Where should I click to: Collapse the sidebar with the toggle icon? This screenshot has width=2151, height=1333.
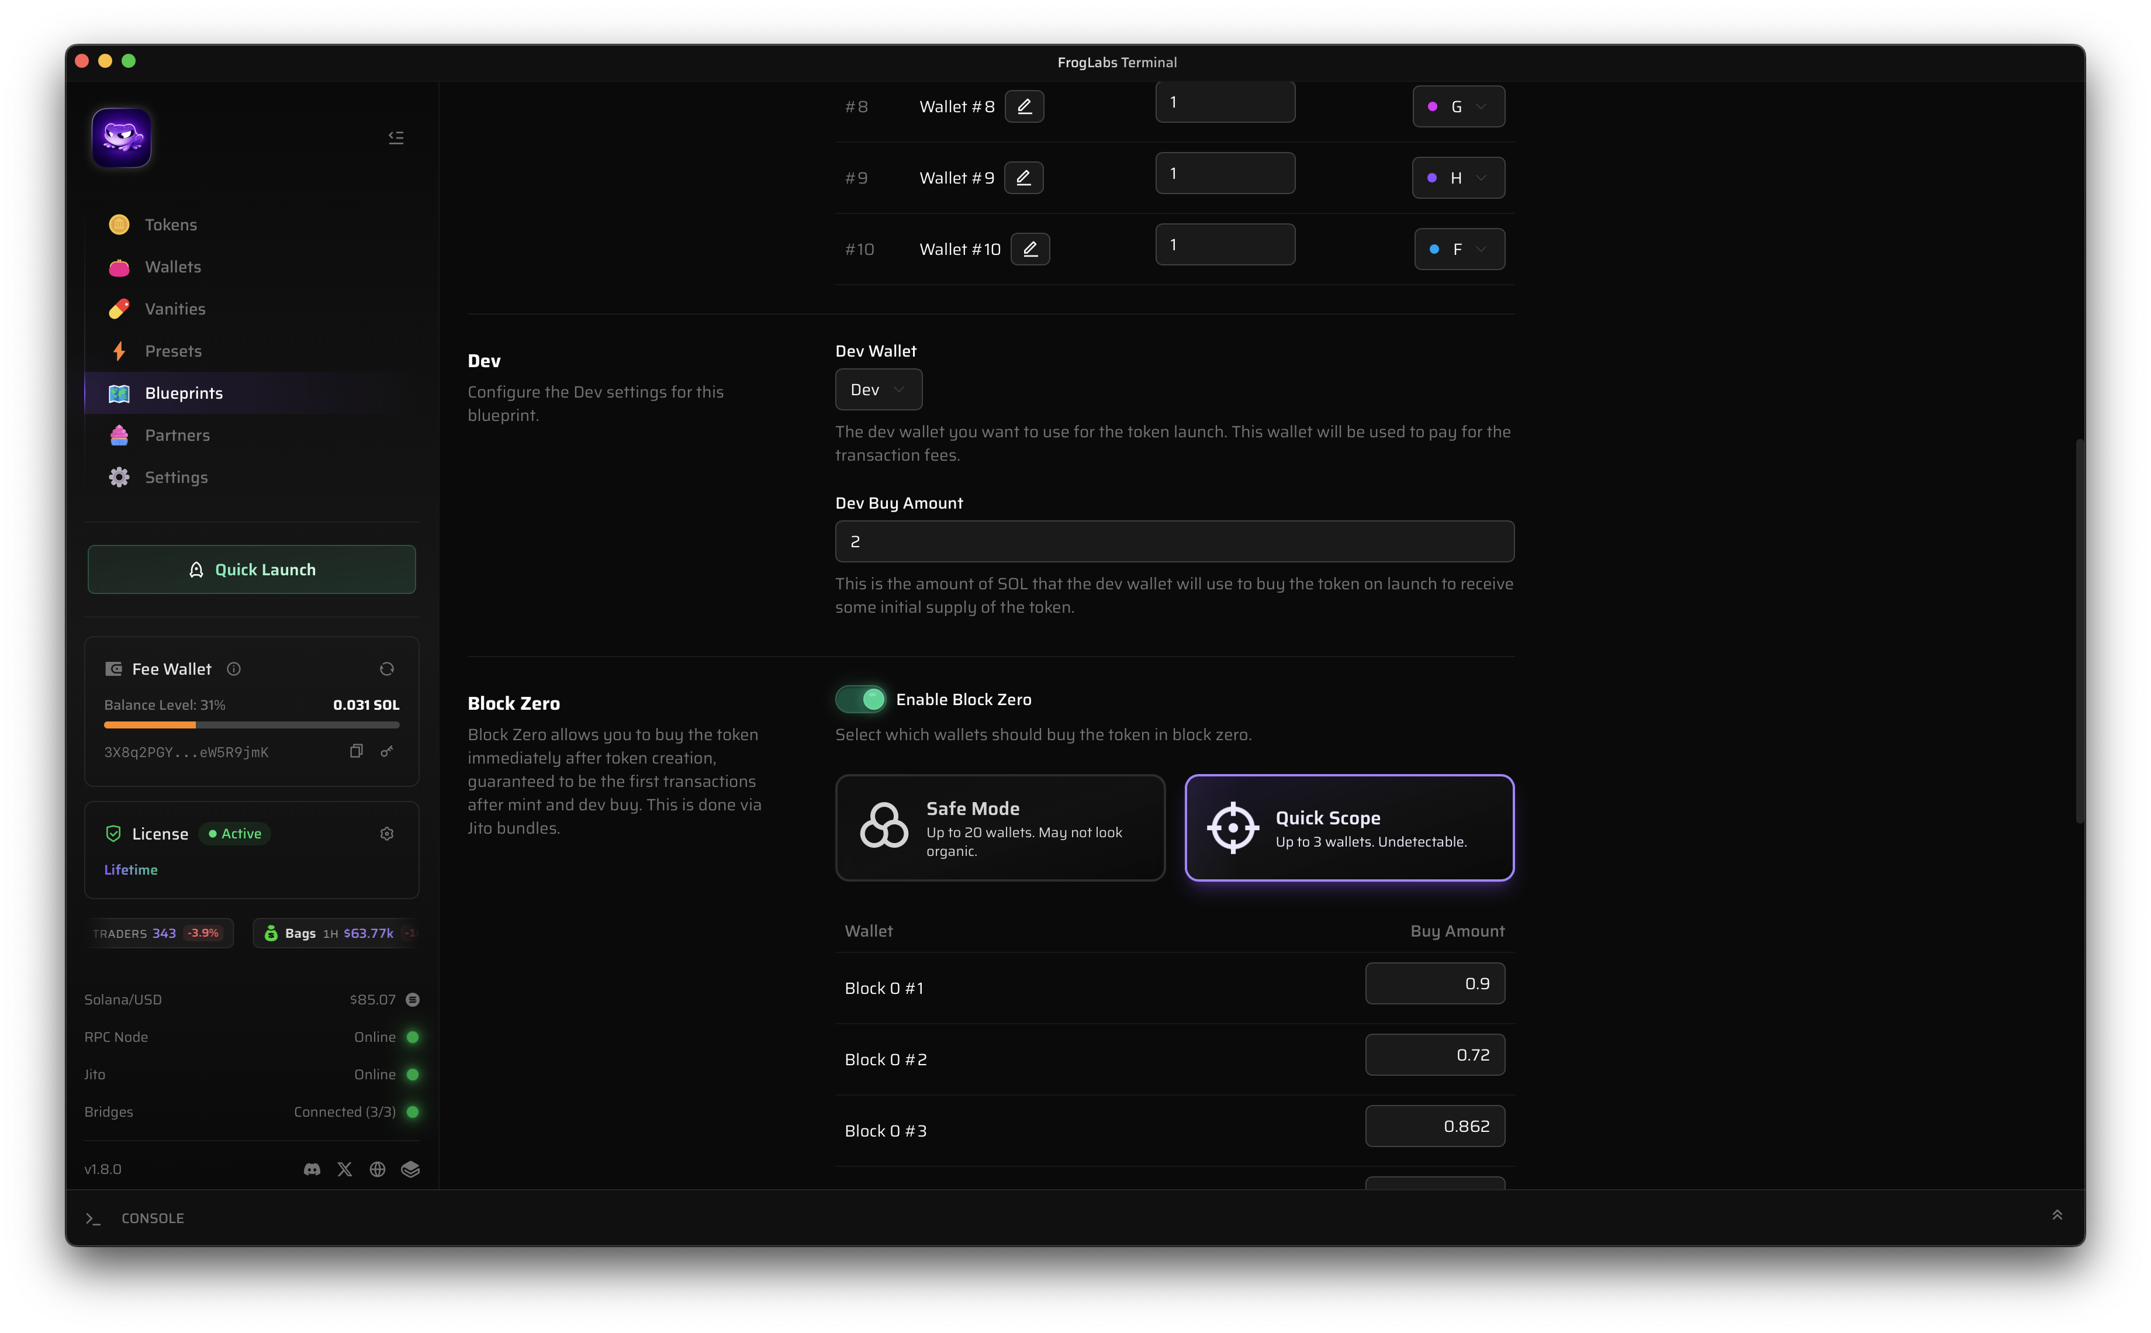click(x=396, y=137)
